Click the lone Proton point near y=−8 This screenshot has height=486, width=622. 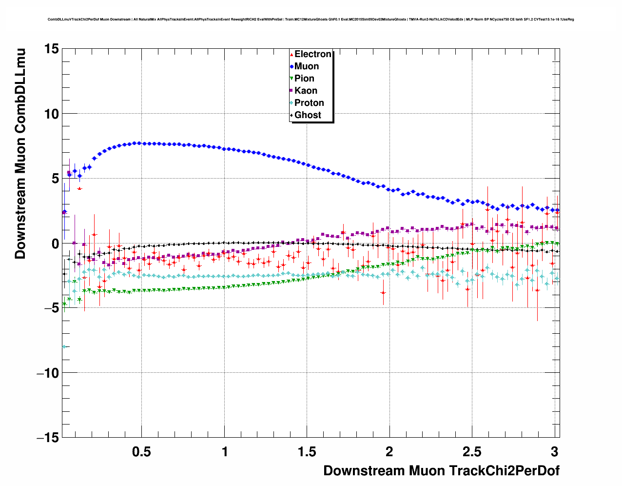[x=64, y=346]
